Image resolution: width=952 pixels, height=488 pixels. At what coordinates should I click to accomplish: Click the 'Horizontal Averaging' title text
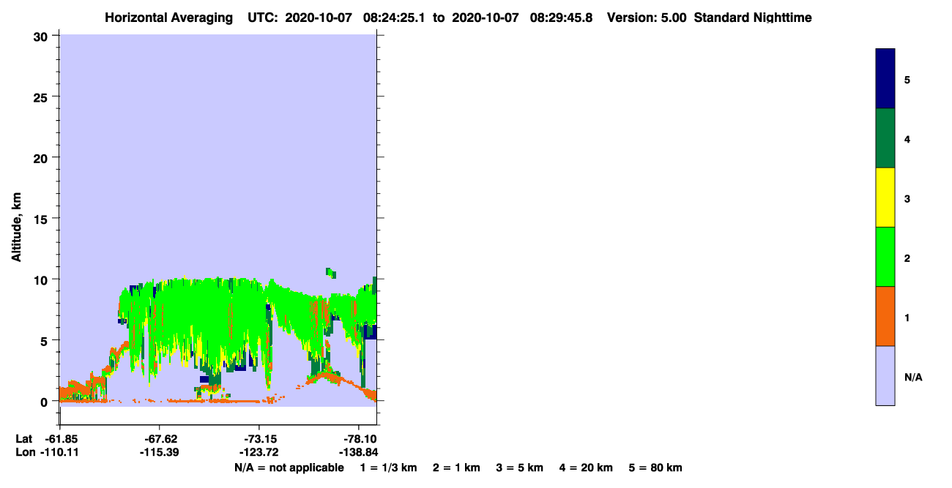168,18
